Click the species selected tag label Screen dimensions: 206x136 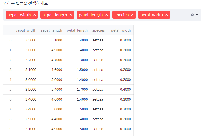[x=121, y=15]
